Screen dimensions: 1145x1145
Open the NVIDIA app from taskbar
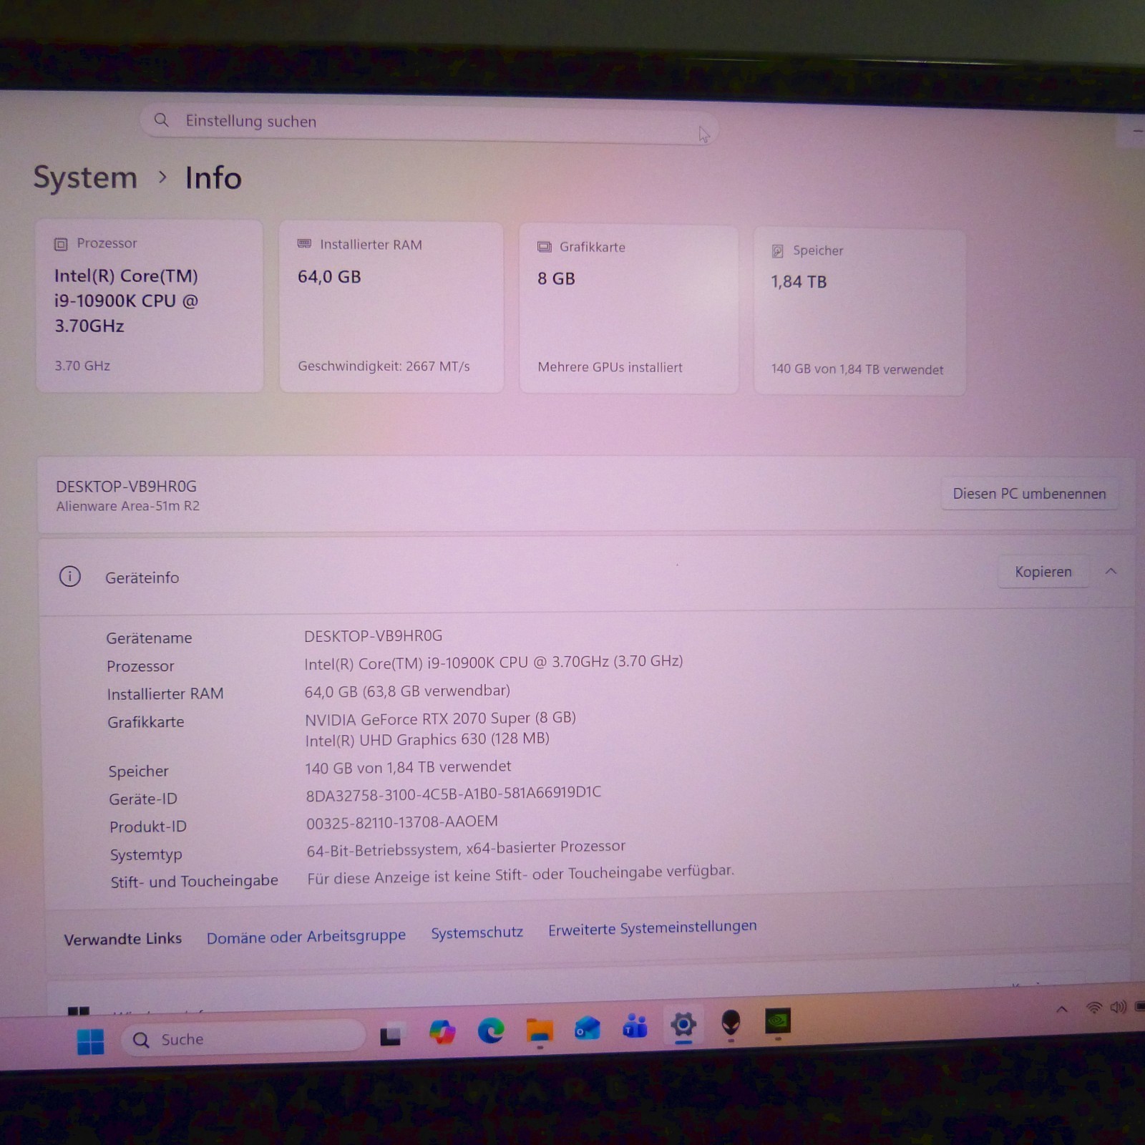[778, 1020]
